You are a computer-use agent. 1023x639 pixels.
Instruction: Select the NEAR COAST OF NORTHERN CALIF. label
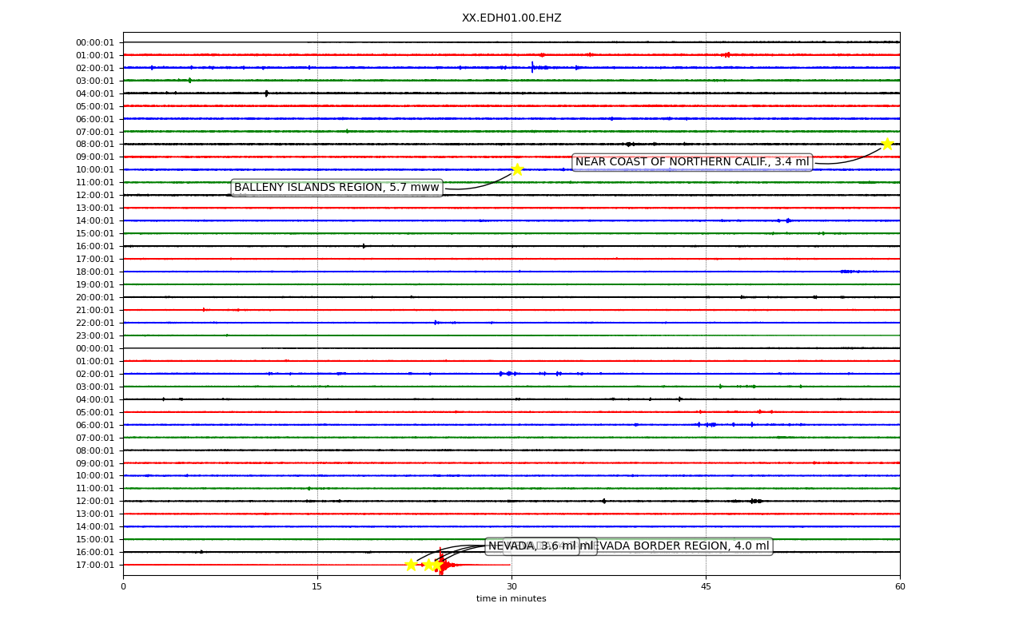pos(692,162)
